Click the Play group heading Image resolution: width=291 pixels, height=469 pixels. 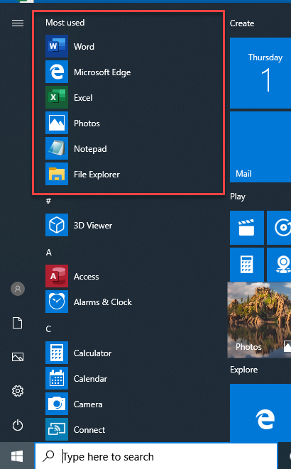[238, 197]
